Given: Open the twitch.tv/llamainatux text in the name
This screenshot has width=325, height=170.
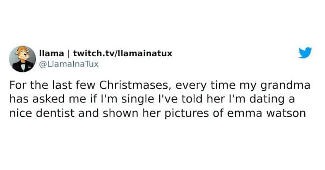Looking at the screenshot, I should click(123, 53).
